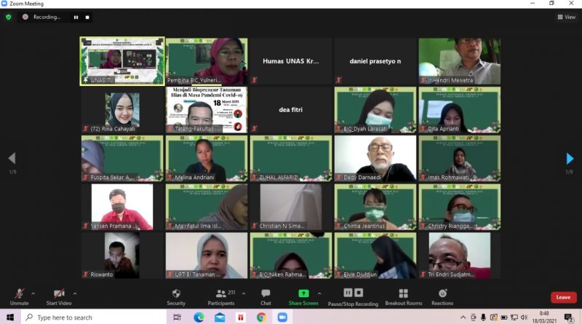Click system tray clock and date

[x=544, y=317]
